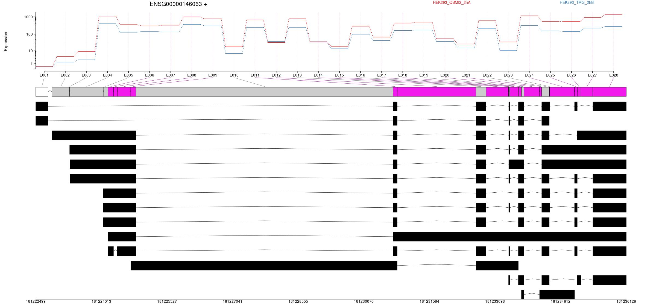The width and height of the screenshot is (656, 306).
Task: Click exon label E013
Action: click(297, 75)
